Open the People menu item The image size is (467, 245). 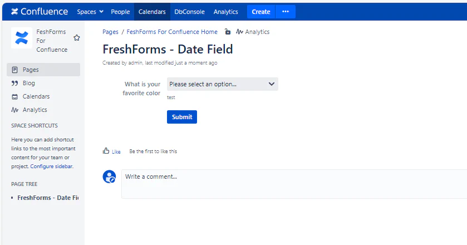[120, 12]
